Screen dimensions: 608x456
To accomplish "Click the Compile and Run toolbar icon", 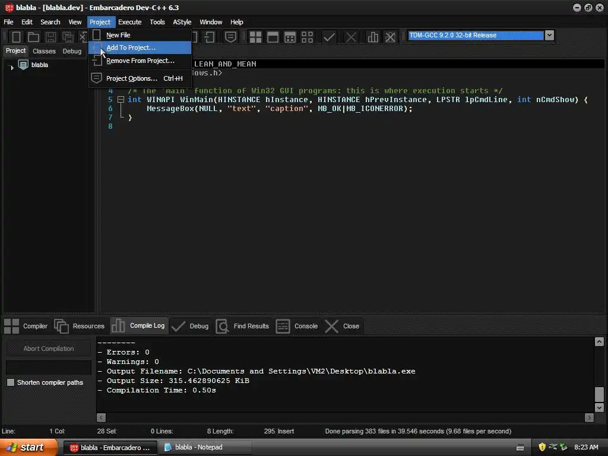I will tap(290, 37).
